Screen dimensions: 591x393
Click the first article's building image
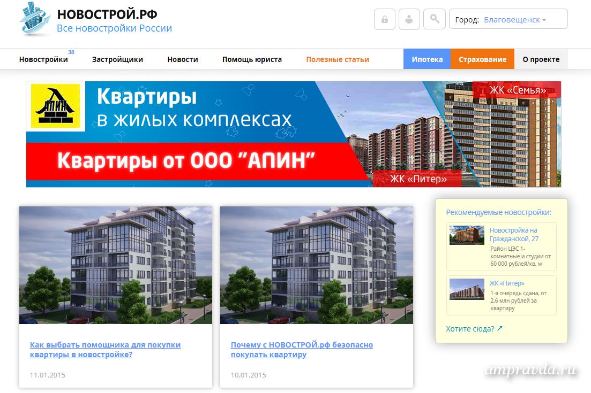(x=116, y=265)
